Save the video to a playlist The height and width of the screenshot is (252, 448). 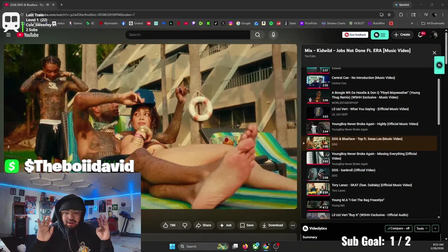[247, 225]
